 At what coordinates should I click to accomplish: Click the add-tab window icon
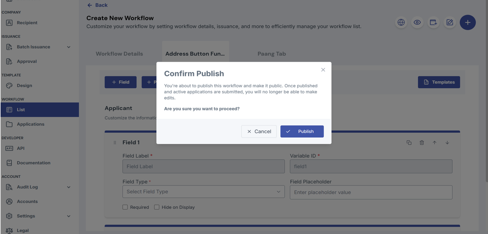click(x=434, y=22)
